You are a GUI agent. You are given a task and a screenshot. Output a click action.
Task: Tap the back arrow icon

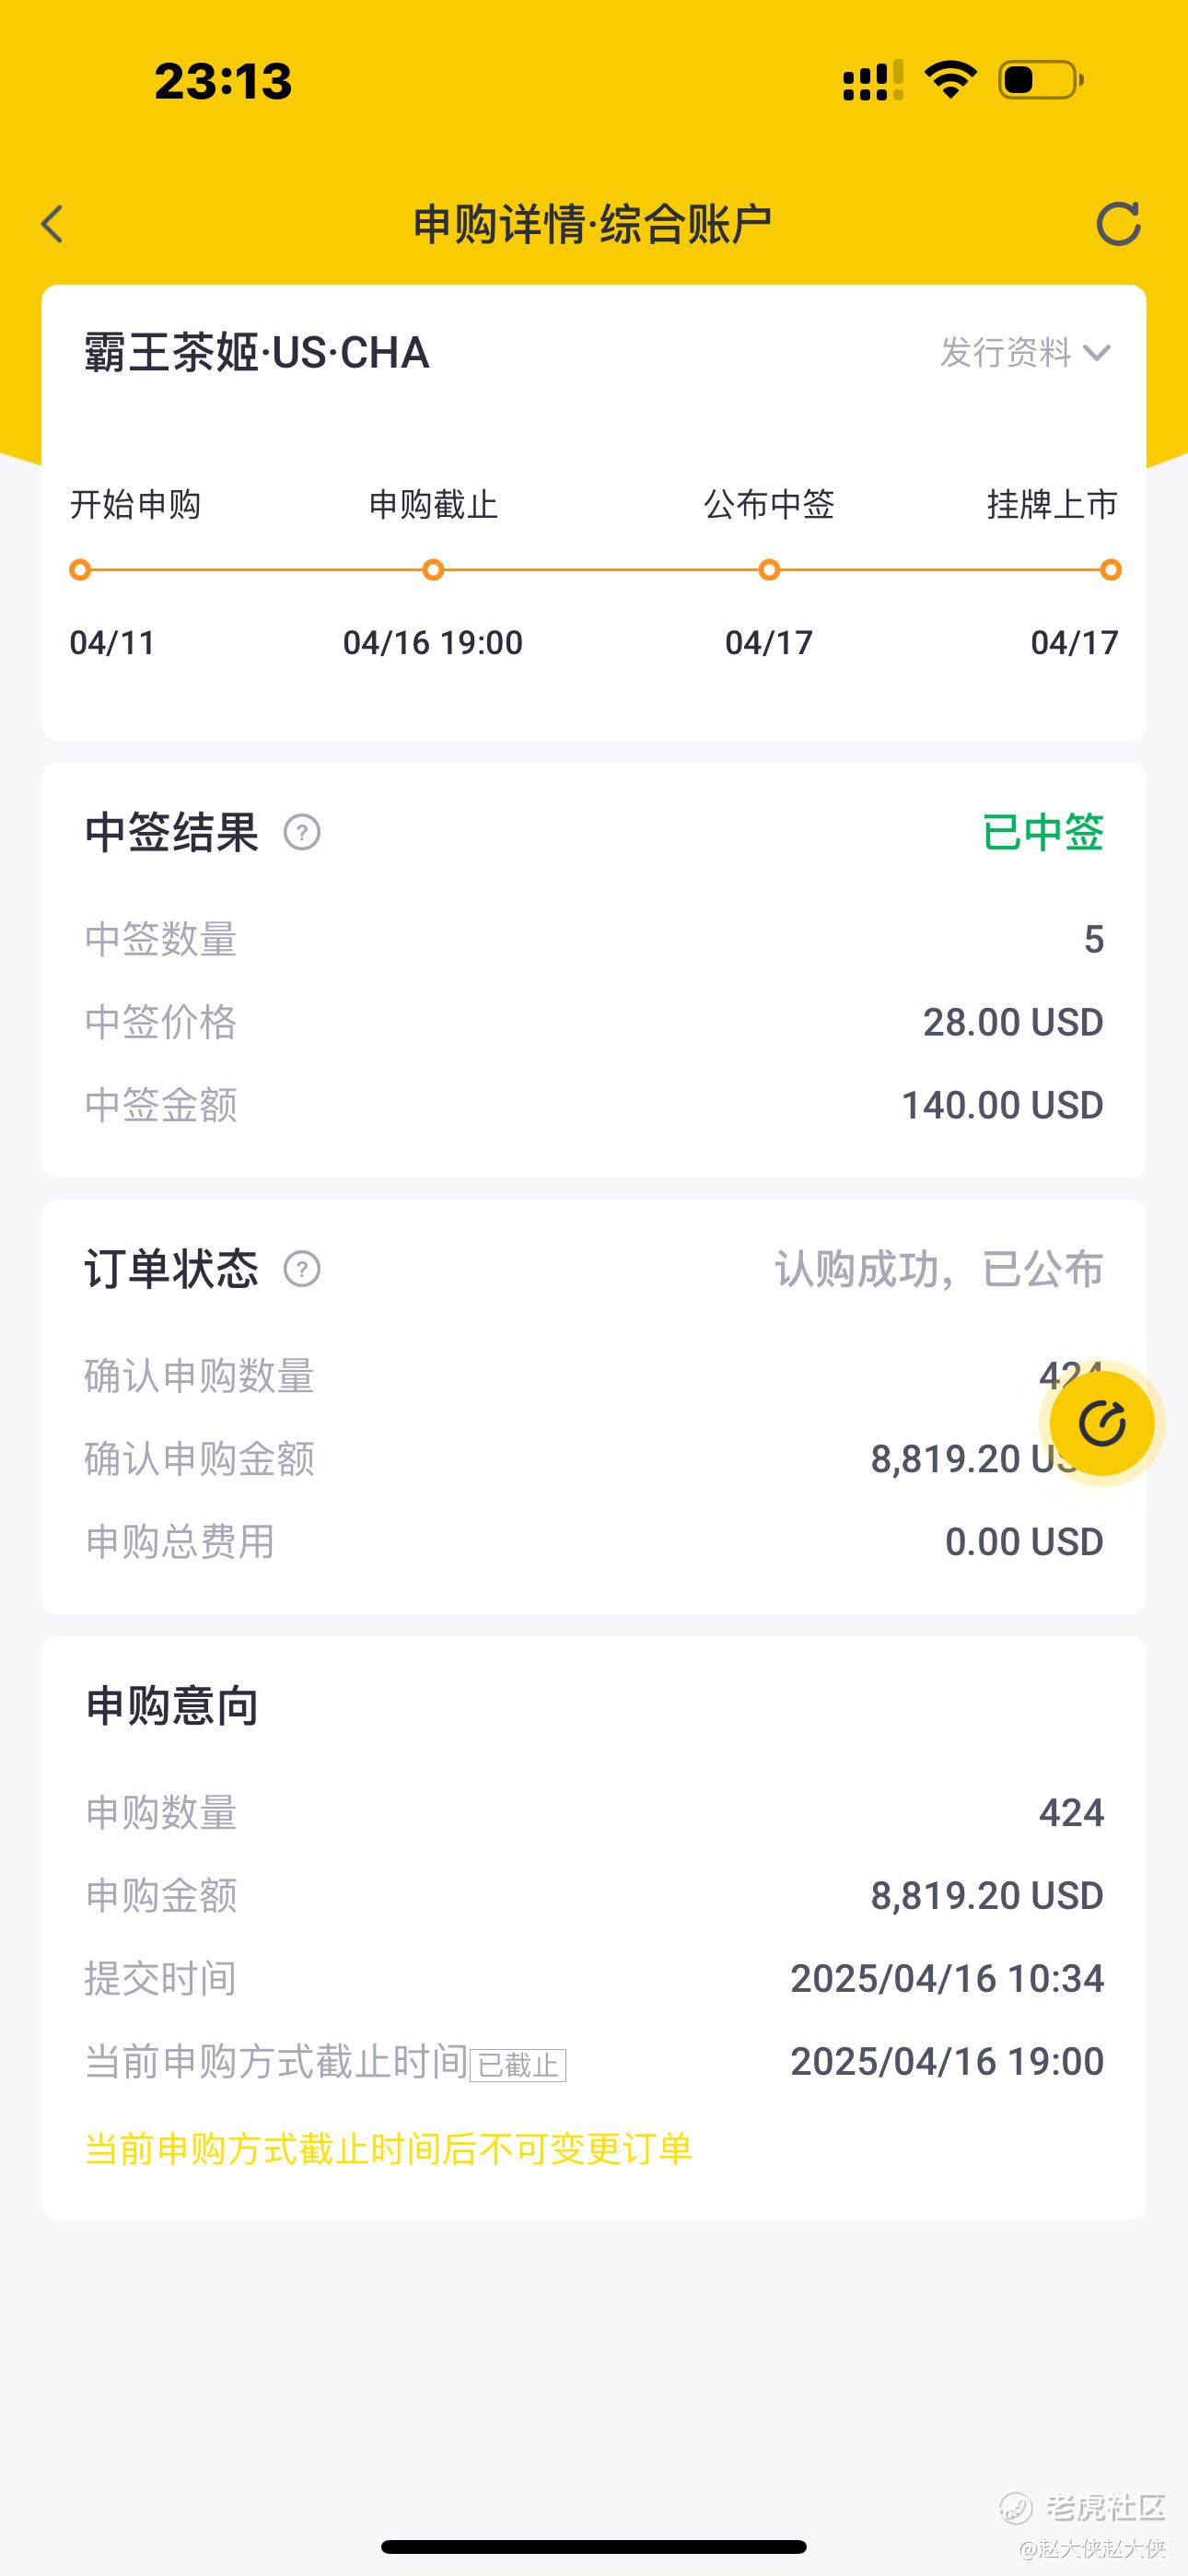coord(52,224)
